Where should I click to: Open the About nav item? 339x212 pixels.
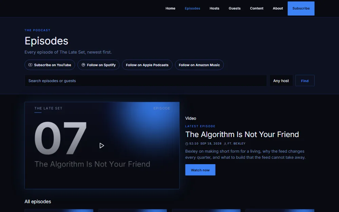(278, 8)
